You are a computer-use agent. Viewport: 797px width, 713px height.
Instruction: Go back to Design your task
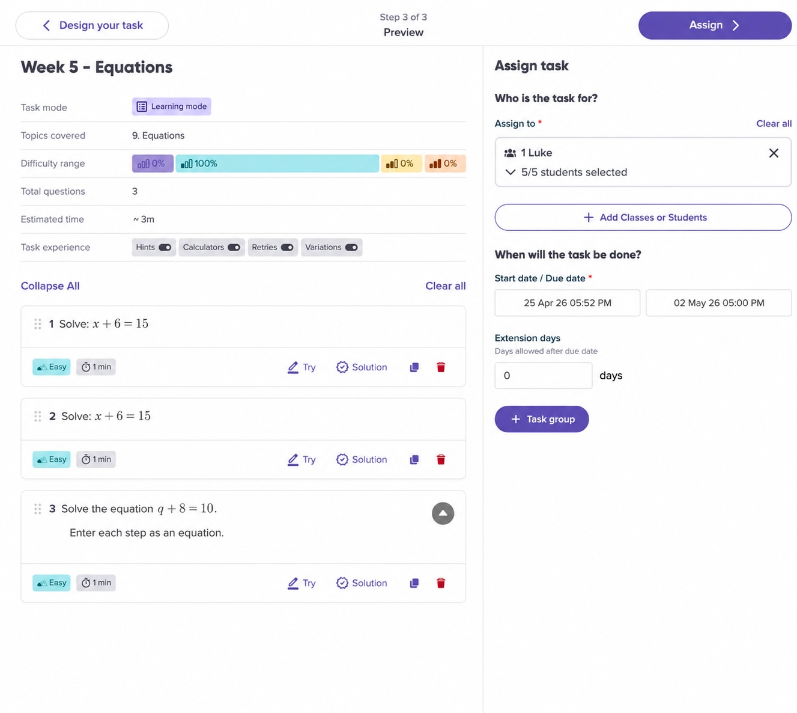[x=92, y=25]
